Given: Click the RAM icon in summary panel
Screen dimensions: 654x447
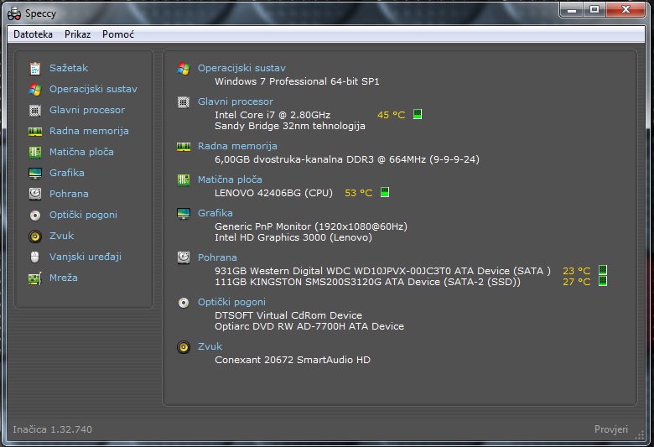Looking at the screenshot, I should [184, 147].
